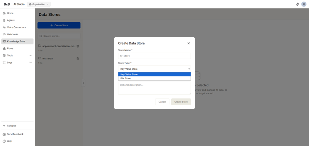Click folder icon of appointment-cancellation store
Screen dimensions: 309x146
(x=40, y=46)
